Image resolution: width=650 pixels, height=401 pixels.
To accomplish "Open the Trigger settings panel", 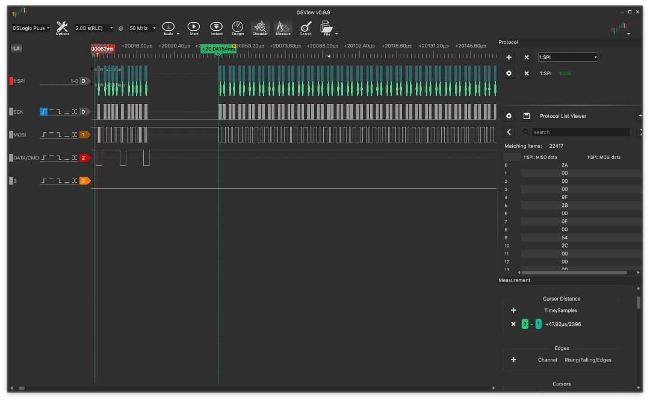I will 238,28.
